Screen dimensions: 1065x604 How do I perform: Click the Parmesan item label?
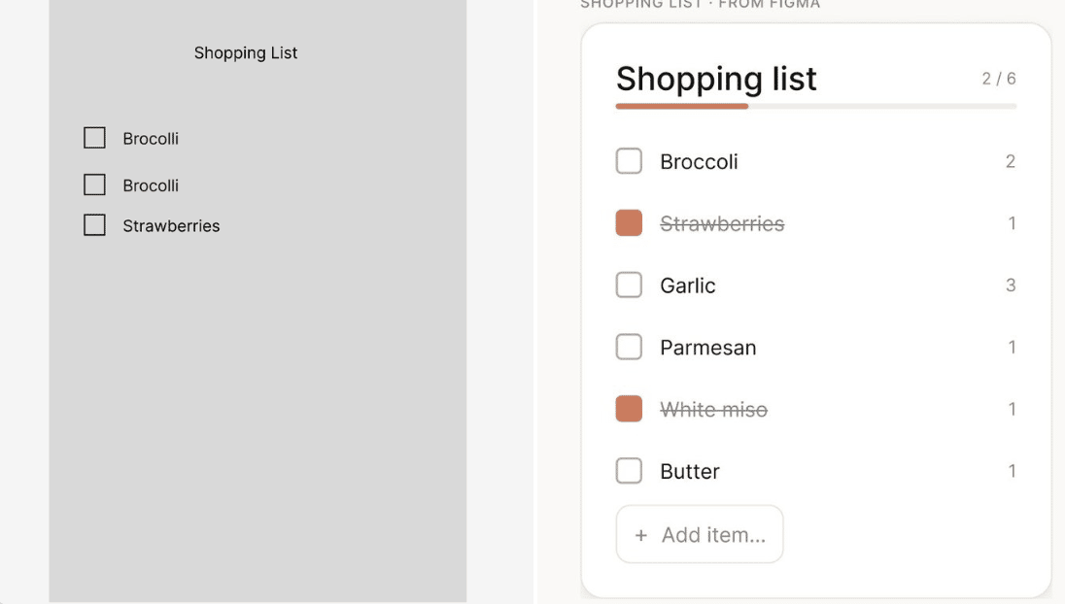[707, 348]
